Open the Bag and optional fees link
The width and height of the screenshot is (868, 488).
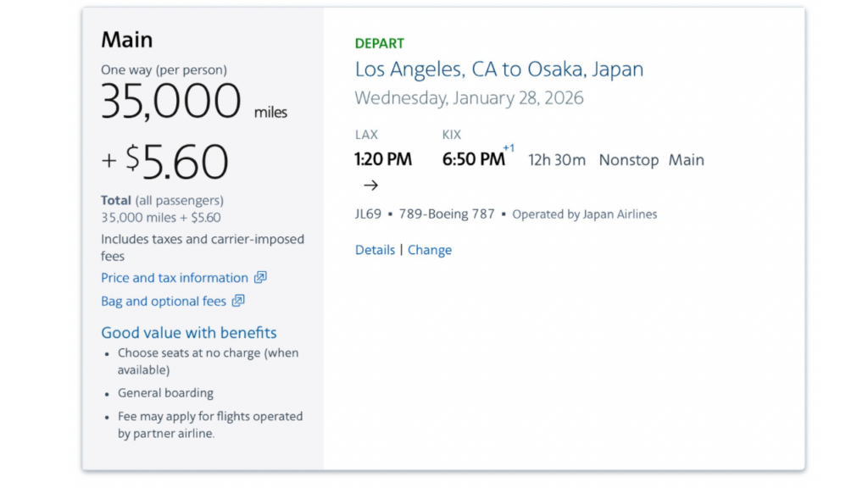163,301
